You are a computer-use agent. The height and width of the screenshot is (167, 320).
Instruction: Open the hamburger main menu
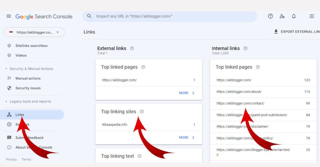point(9,16)
